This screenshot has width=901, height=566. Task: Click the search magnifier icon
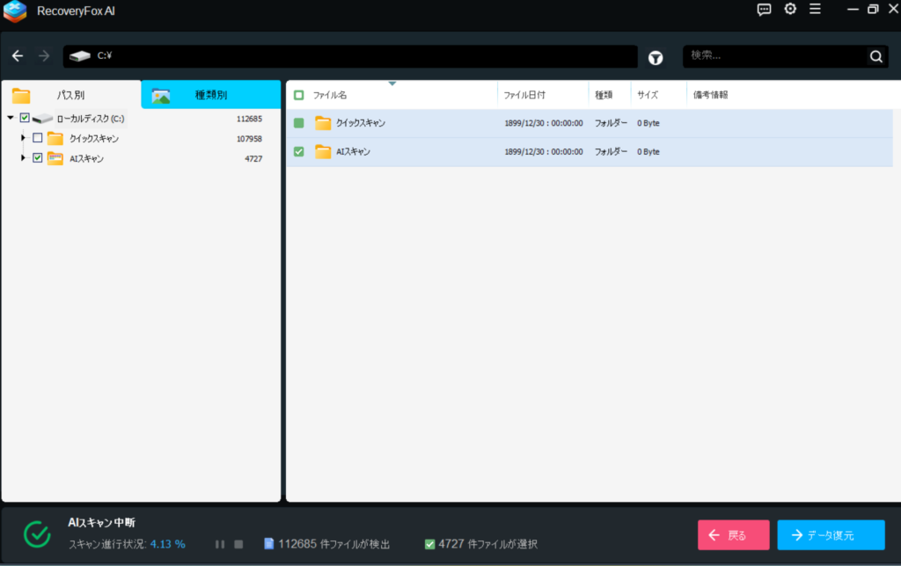(x=875, y=57)
